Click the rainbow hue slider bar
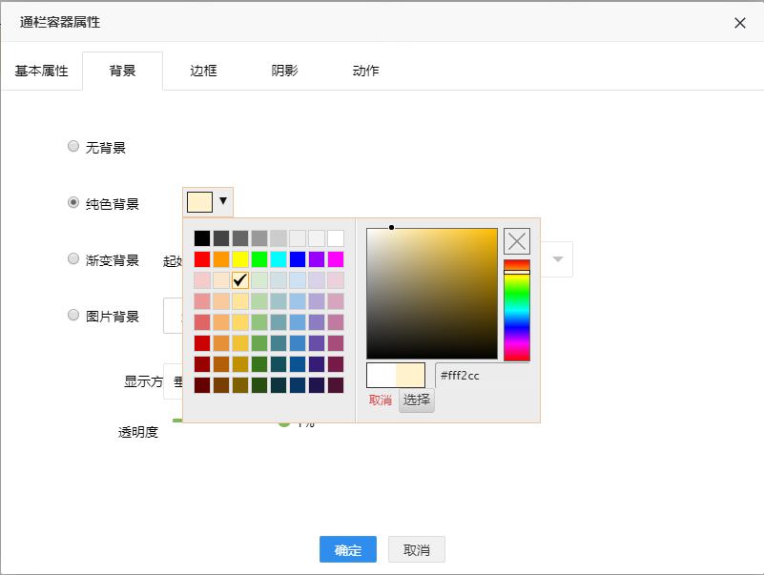Screen dimensions: 764x575 pyautogui.click(x=517, y=310)
